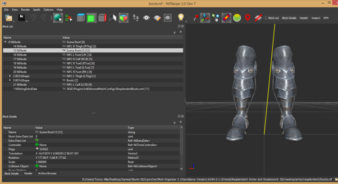The width and height of the screenshot is (338, 184).
Task: Toggle Block Details toolbar button
Action: (x=289, y=18)
